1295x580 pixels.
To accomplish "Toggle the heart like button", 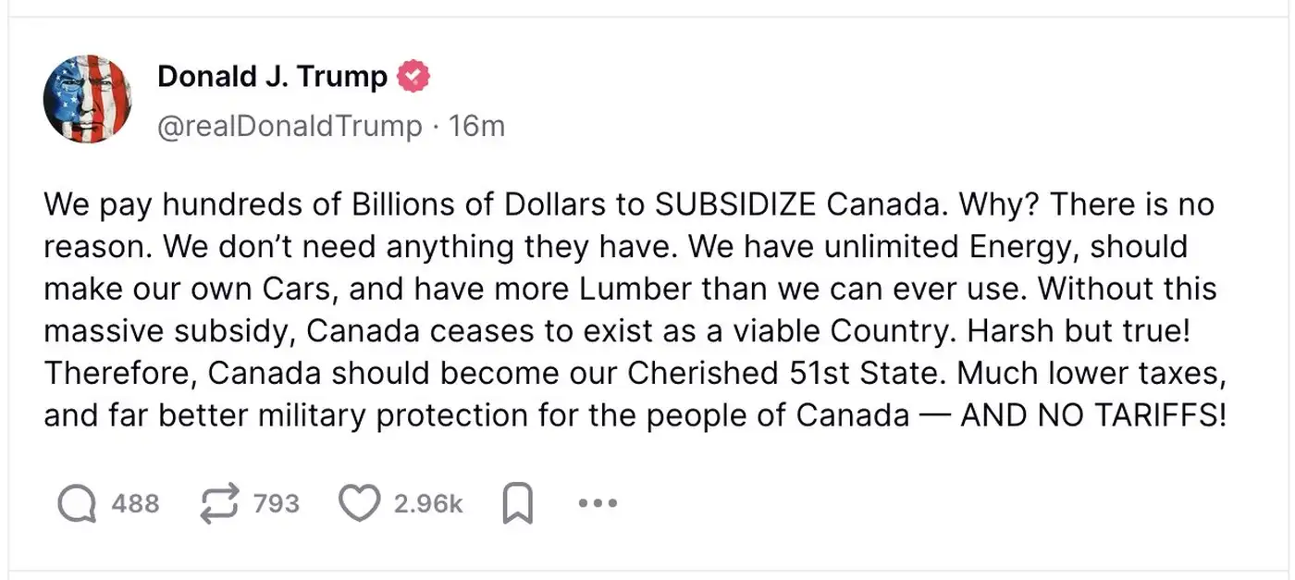I will 360,504.
